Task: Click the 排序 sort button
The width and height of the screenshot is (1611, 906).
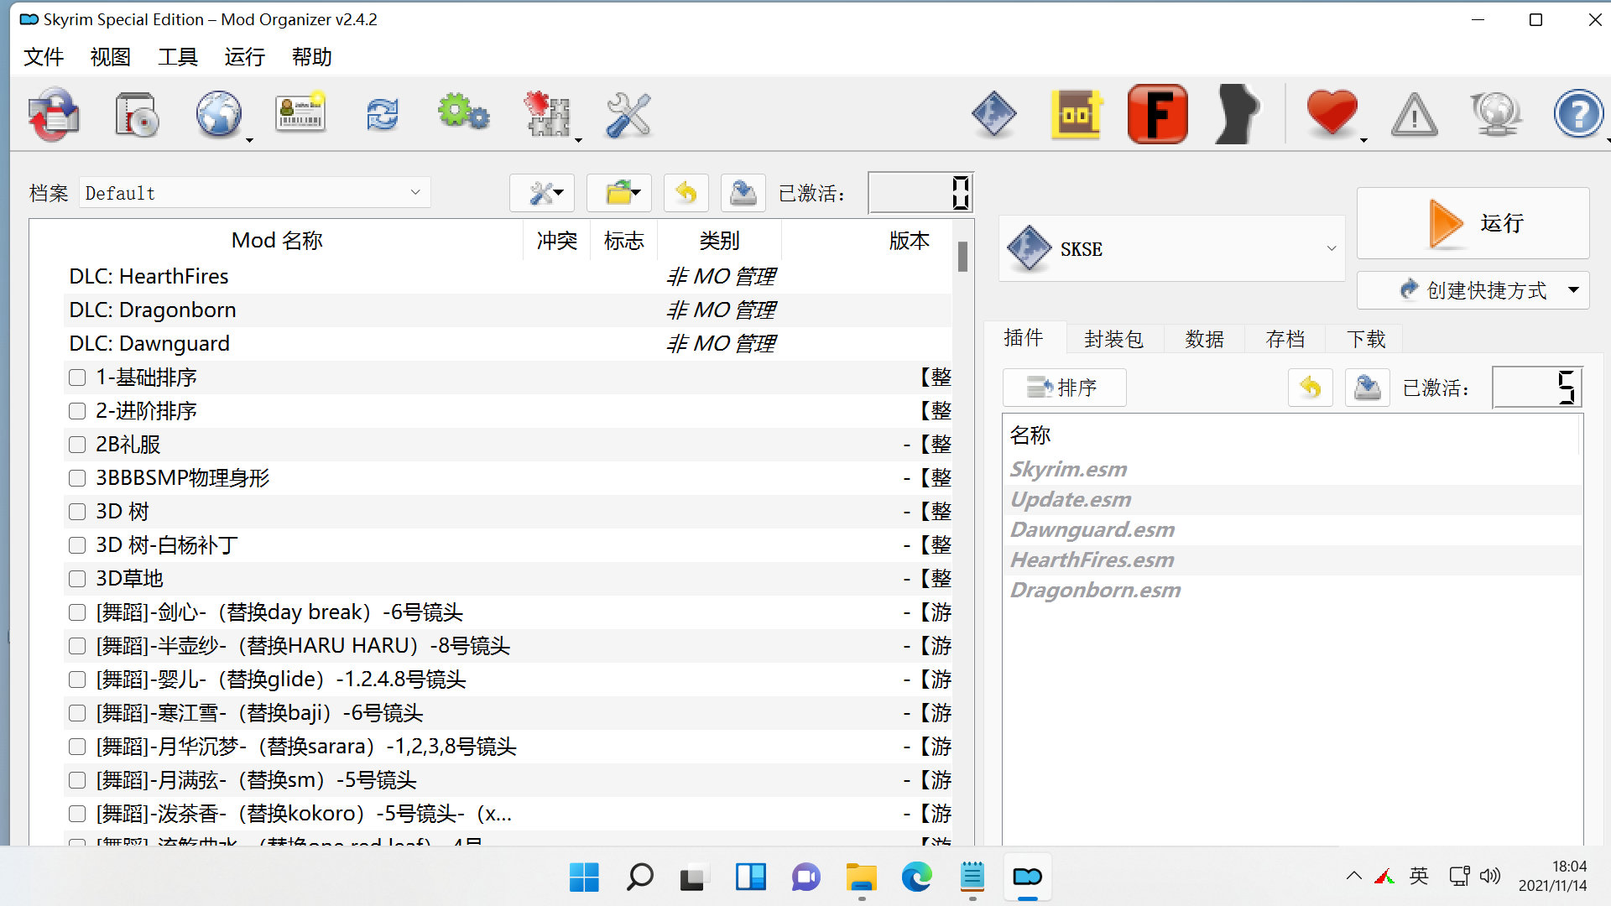Action: 1064,388
